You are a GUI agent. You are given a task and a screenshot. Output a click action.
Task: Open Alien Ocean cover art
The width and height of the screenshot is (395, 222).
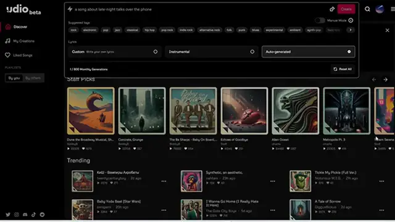point(295,111)
